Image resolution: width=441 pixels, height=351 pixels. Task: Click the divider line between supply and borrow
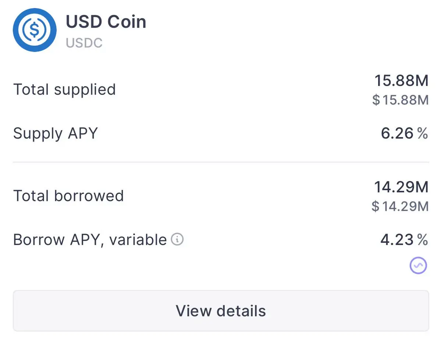coord(221,162)
